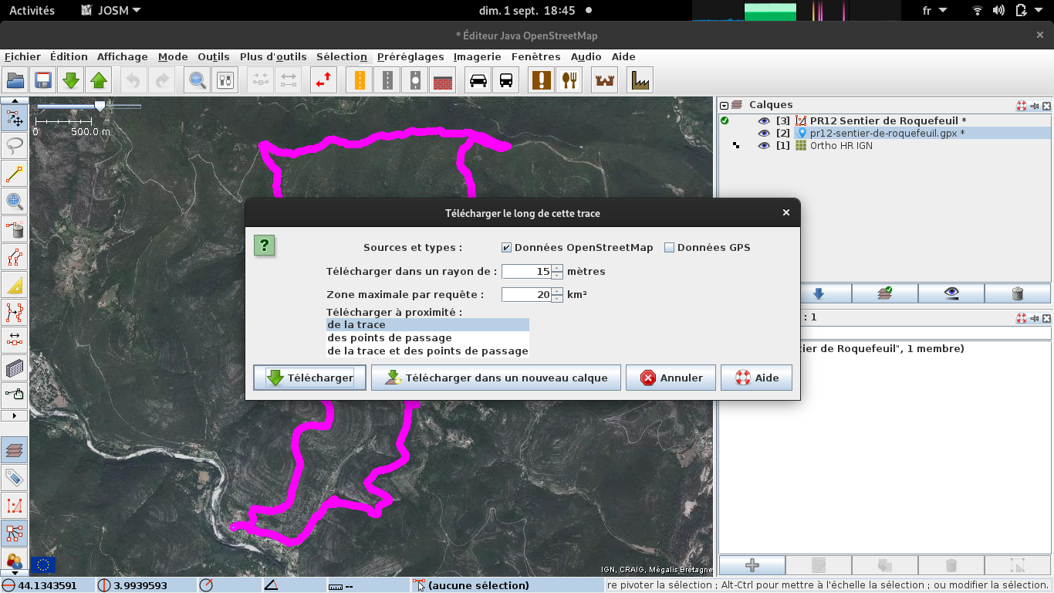Click the green upload arrow toolbar icon
The image size is (1054, 593).
[x=99, y=80]
